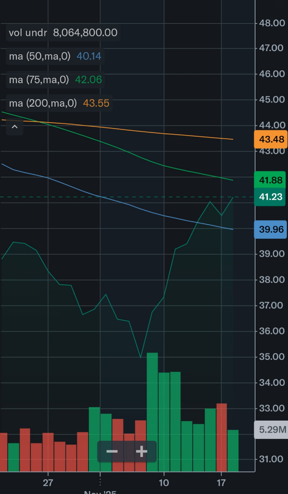
Task: Click the blue 39.96 price tag
Action: 270,229
